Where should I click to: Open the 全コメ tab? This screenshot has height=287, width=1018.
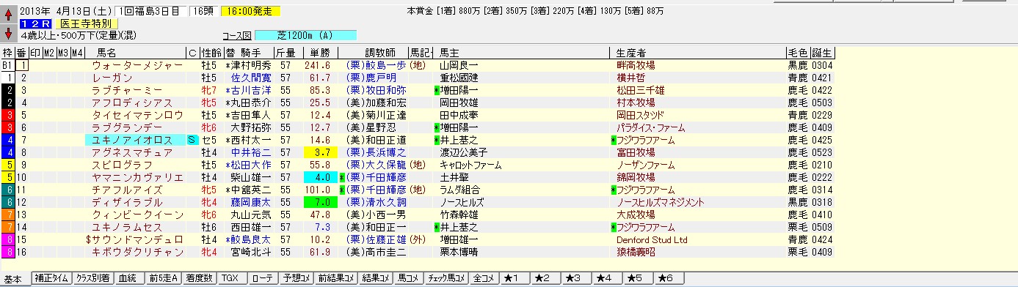484,279
